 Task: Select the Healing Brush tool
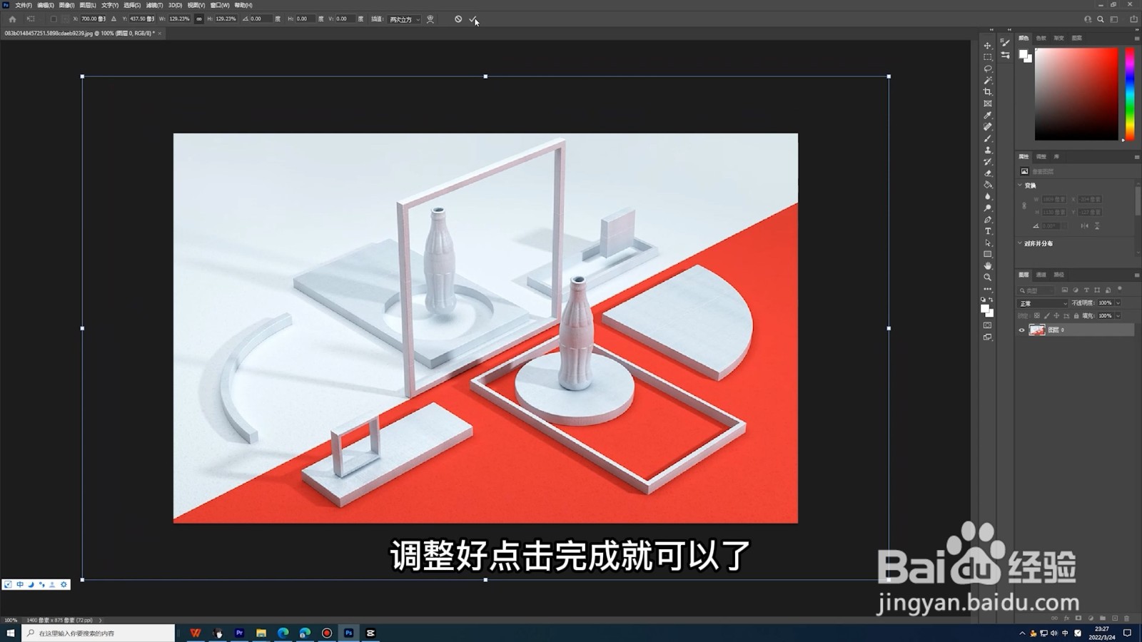click(988, 127)
